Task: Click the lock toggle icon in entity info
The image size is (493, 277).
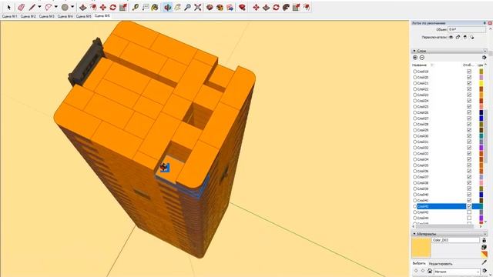Action: pos(458,37)
